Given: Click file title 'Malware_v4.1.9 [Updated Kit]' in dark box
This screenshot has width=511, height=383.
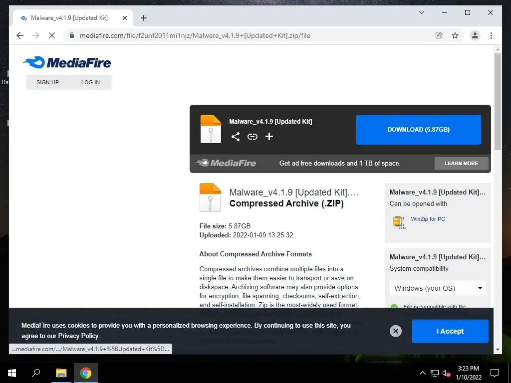Looking at the screenshot, I should pyautogui.click(x=270, y=122).
